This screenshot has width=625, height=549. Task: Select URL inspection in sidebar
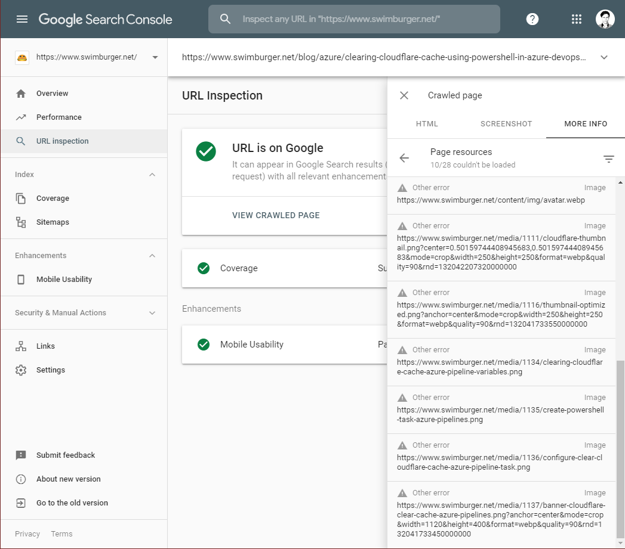point(84,141)
